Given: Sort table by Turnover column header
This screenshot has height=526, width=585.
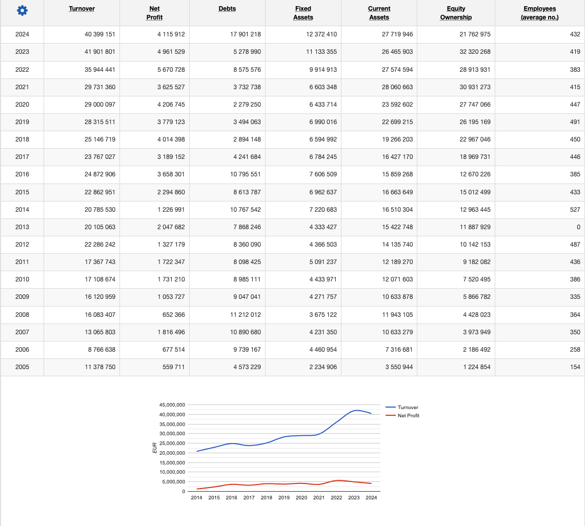Looking at the screenshot, I should (82, 9).
